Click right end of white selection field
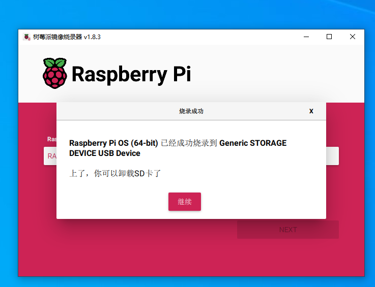Screen dimensions: 375x287 tap(332, 156)
